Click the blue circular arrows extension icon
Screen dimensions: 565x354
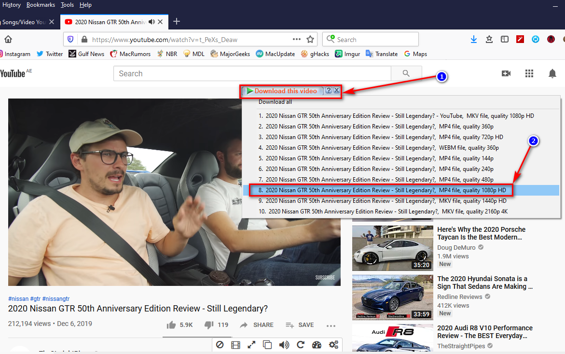point(536,39)
